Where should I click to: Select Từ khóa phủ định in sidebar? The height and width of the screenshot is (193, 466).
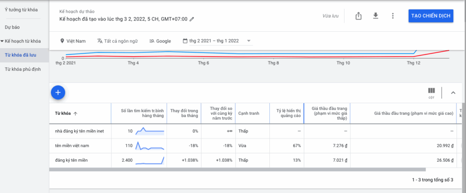(x=23, y=69)
